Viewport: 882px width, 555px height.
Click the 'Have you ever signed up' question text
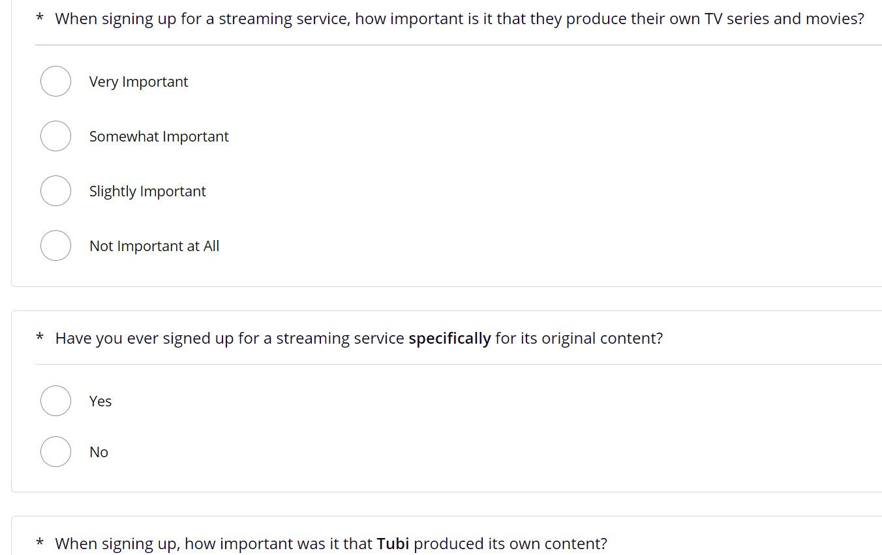pyautogui.click(x=359, y=338)
